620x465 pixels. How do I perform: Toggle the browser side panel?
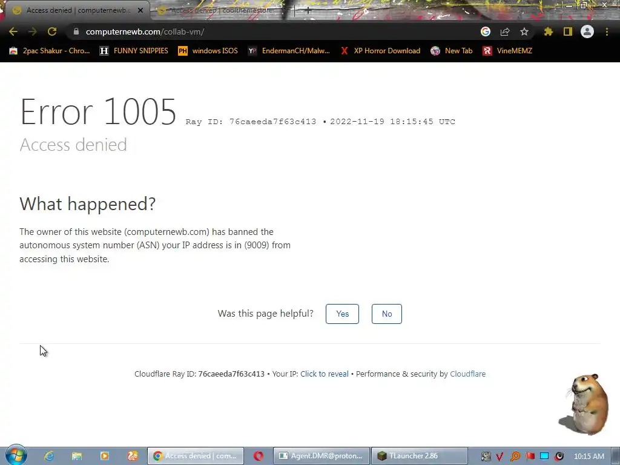[568, 31]
